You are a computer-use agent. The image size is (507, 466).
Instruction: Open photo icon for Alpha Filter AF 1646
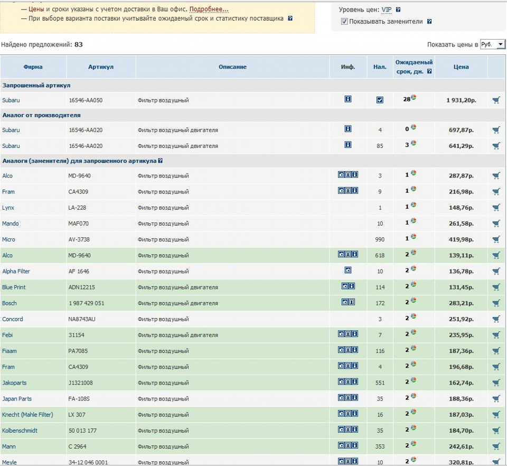pyautogui.click(x=348, y=270)
